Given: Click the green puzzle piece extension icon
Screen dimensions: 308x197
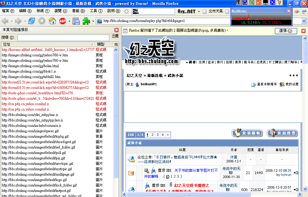Looking at the screenshot, I should point(86,21).
